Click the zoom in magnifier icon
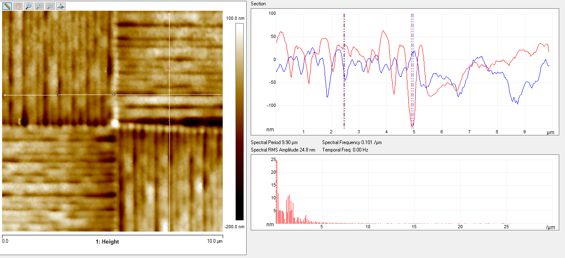The image size is (565, 258). click(x=39, y=6)
